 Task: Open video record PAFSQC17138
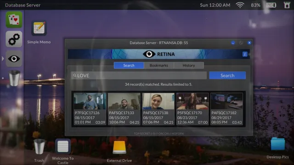pos(158,109)
